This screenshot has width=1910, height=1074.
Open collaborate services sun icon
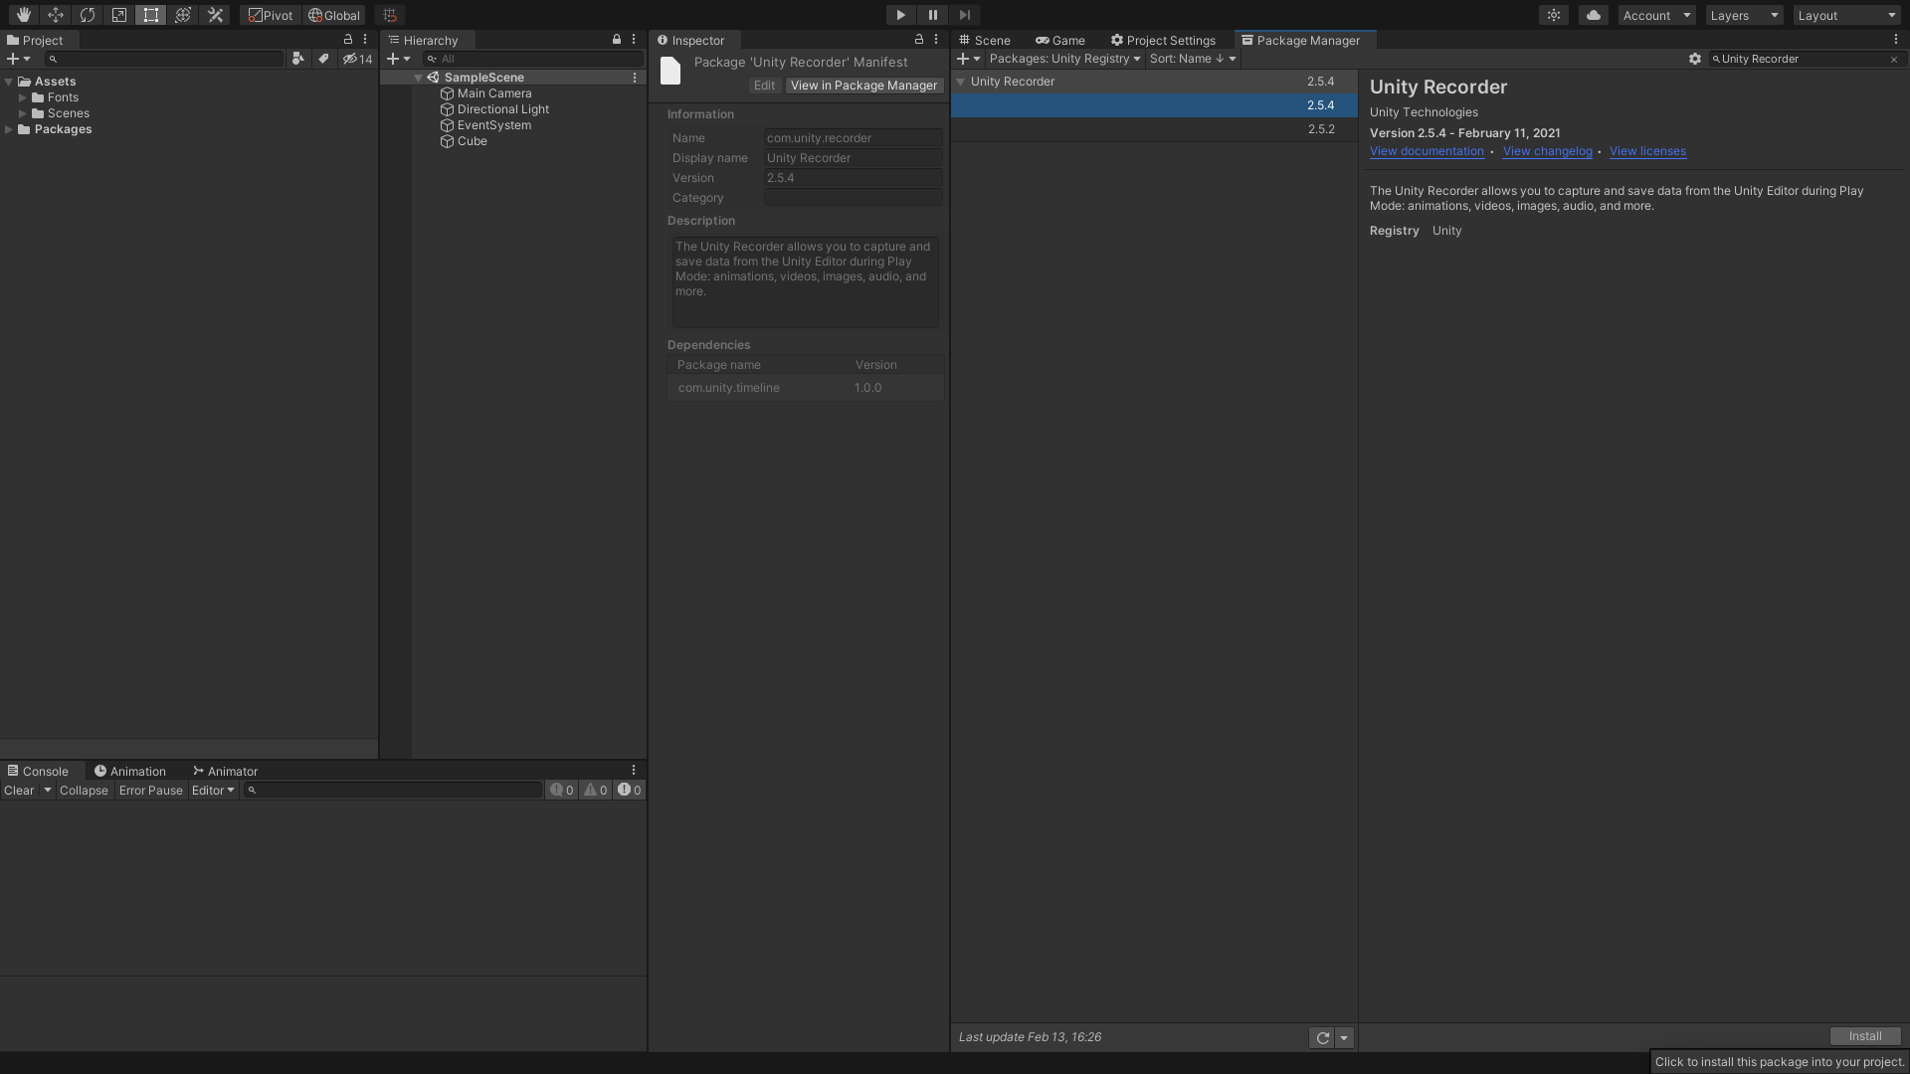coord(1554,15)
